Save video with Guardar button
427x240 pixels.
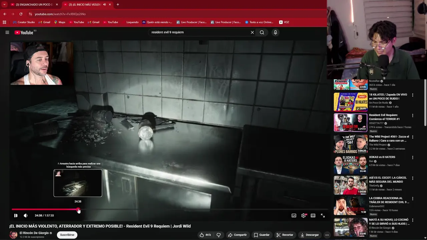tap(262, 235)
